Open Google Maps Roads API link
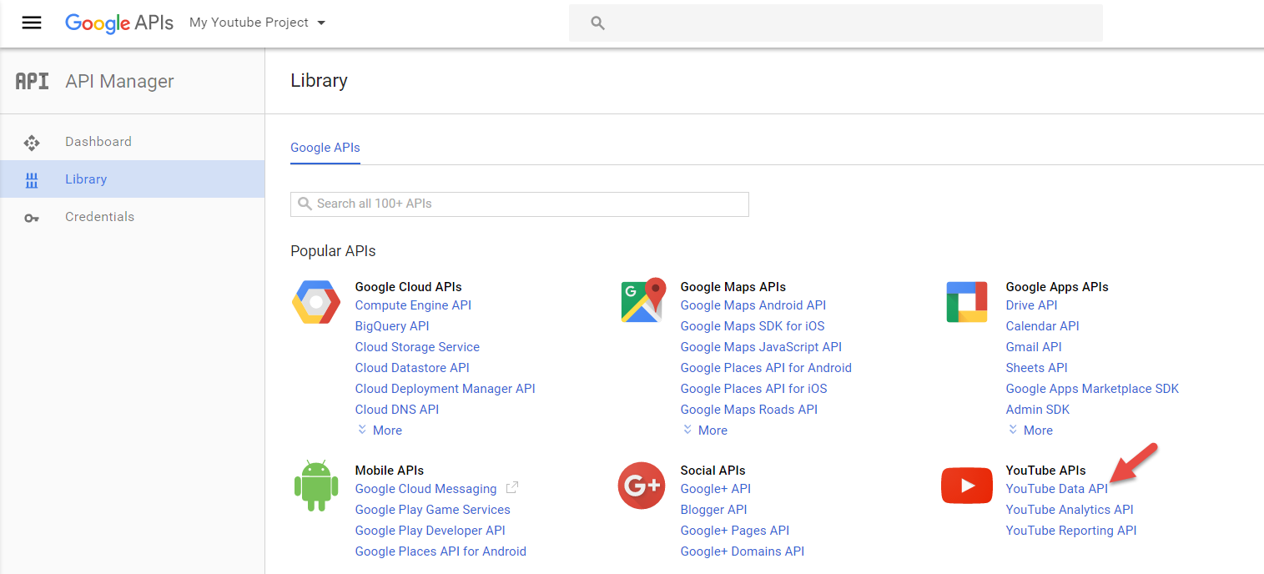The height and width of the screenshot is (574, 1264). coord(749,410)
